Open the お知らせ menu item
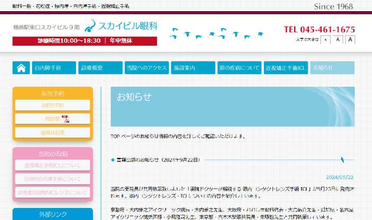 (x=332, y=68)
